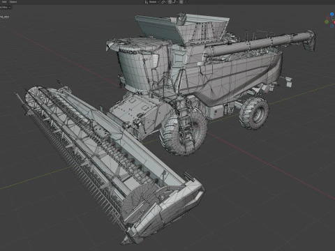Viewport: 335px width, 251px height.
Task: Toggle proportional editing button
Action: coord(181,2)
